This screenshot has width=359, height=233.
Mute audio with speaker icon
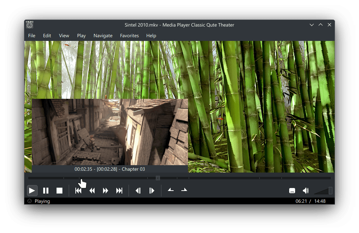306,191
